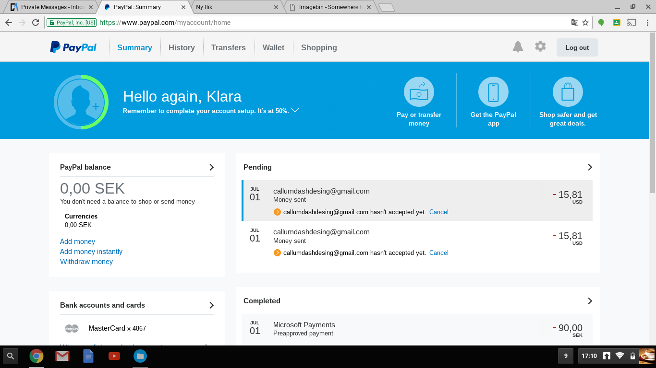Switch to the Summary tab
Viewport: 656px width, 368px height.
[x=134, y=47]
